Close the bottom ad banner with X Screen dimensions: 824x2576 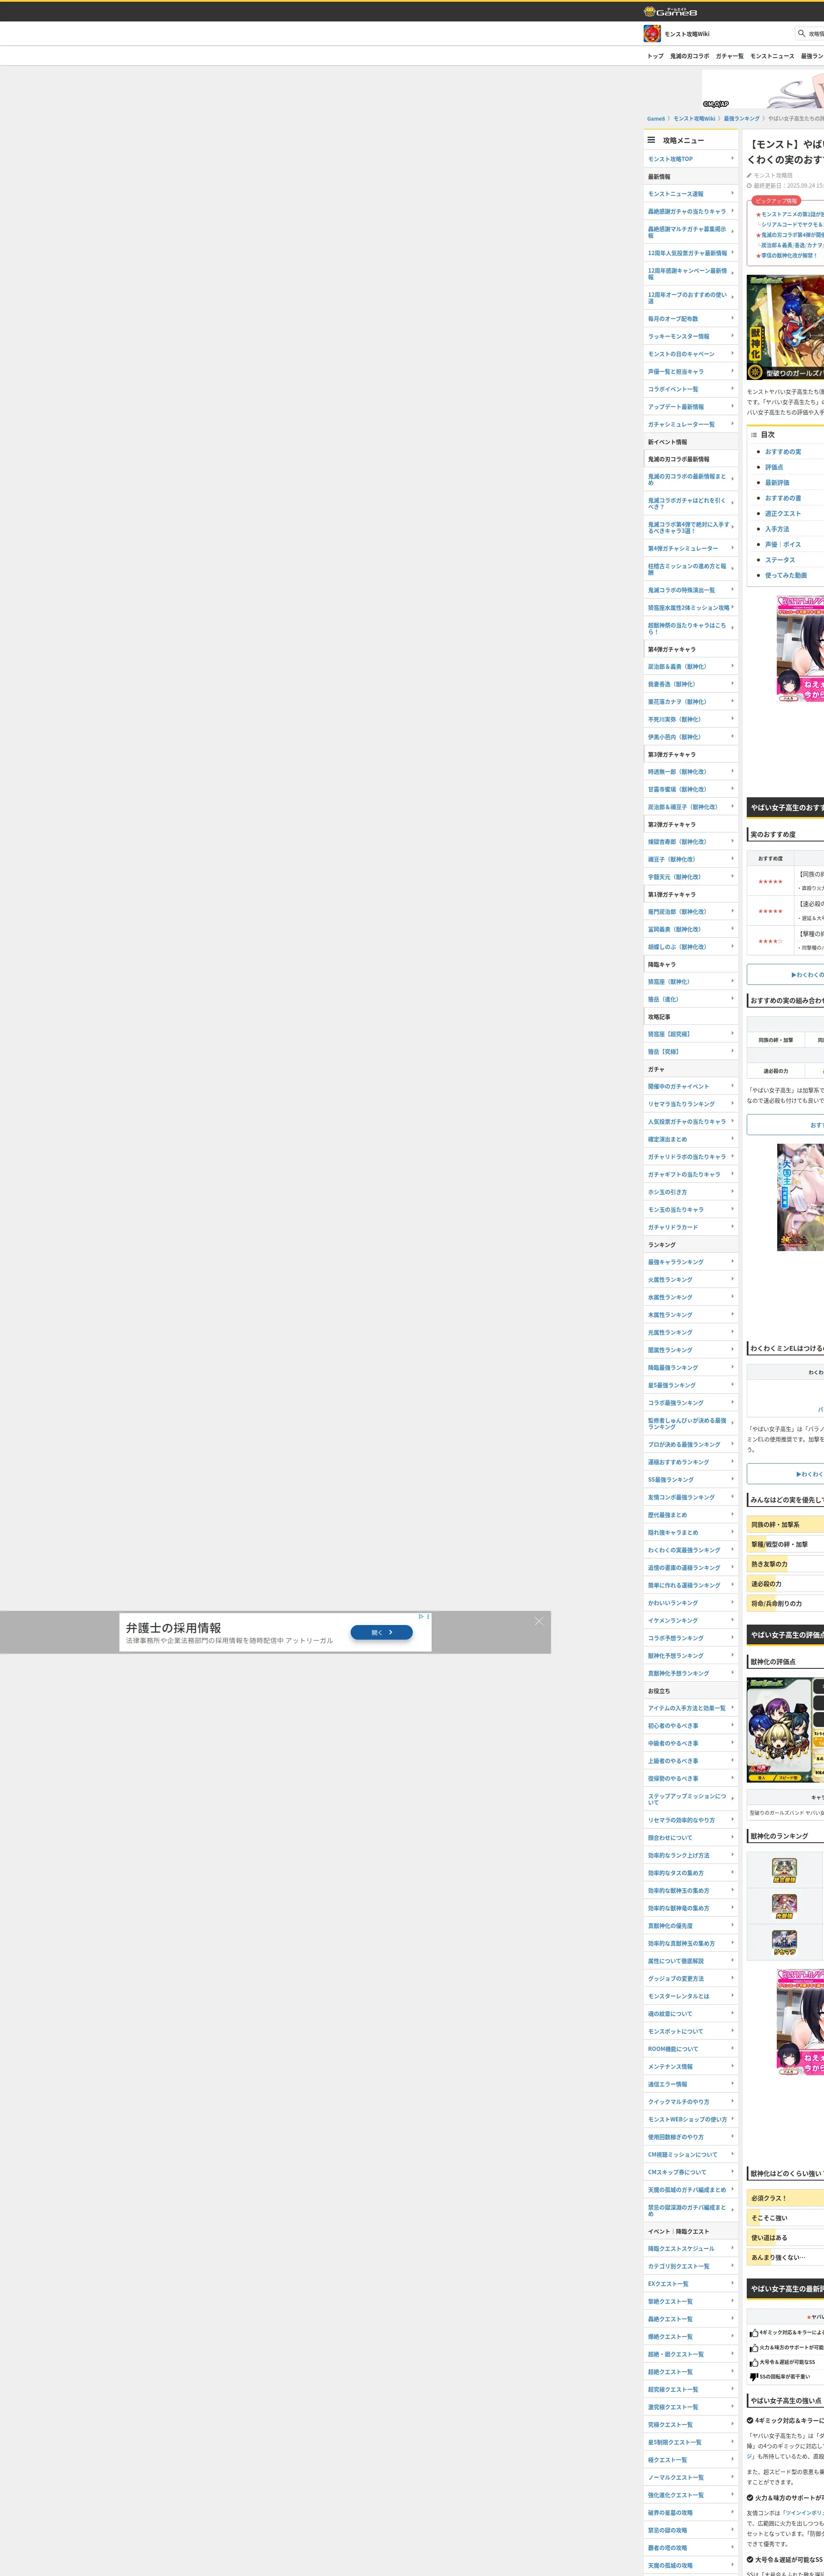point(538,1621)
